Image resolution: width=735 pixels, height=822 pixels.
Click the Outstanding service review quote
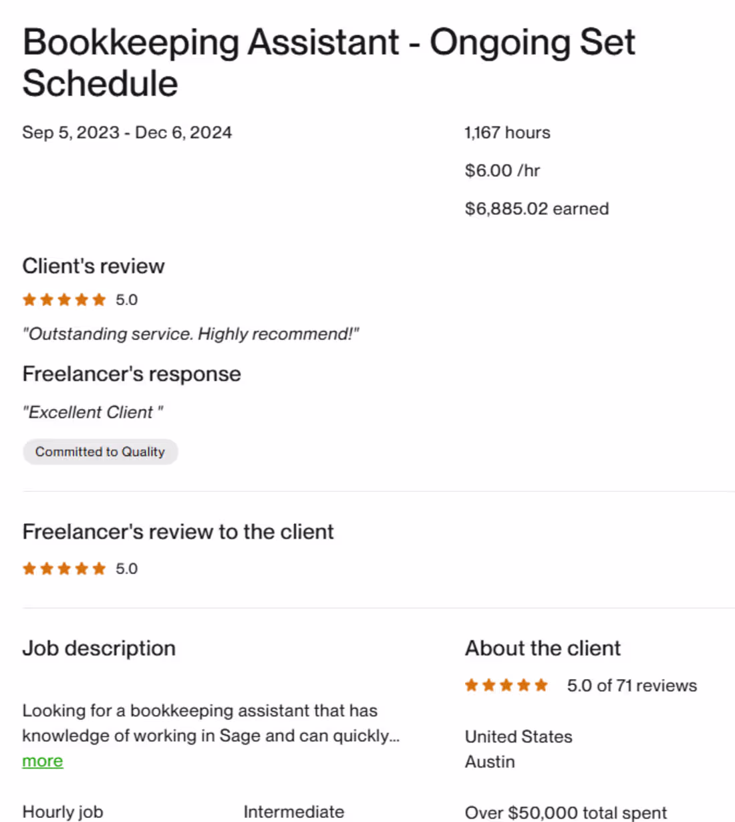tap(191, 333)
